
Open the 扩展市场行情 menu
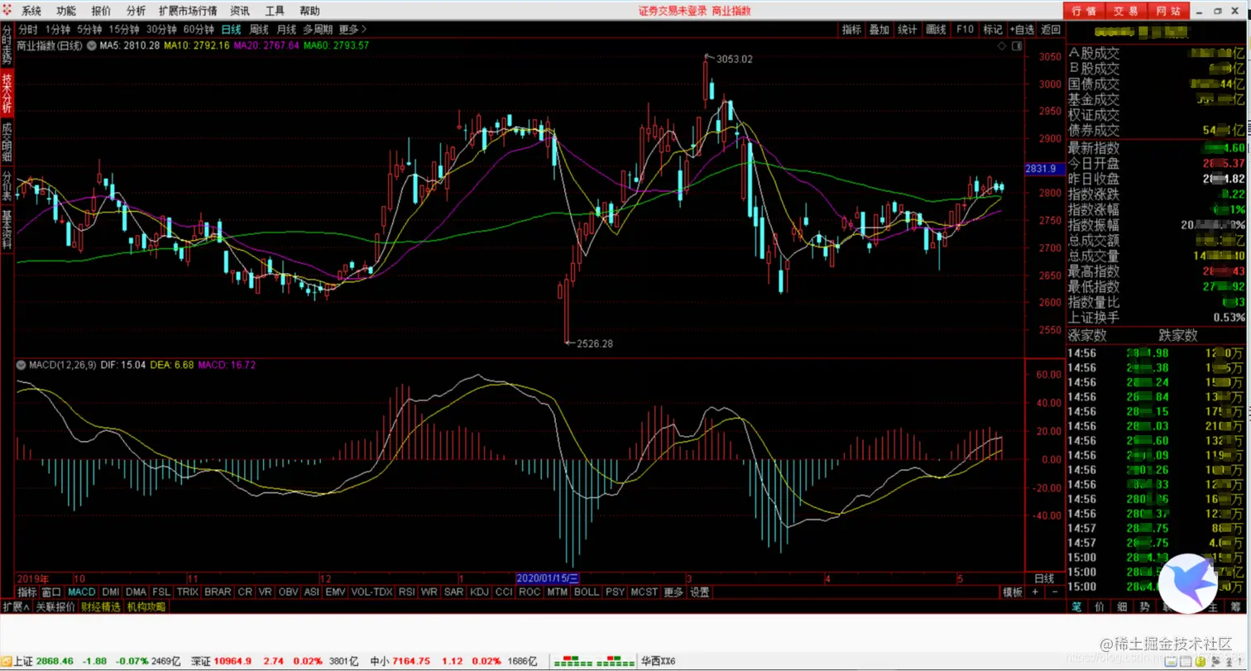pyautogui.click(x=189, y=11)
